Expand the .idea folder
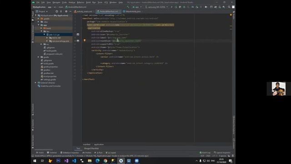This screenshot has width=291, height=164. pyautogui.click(x=39, y=22)
